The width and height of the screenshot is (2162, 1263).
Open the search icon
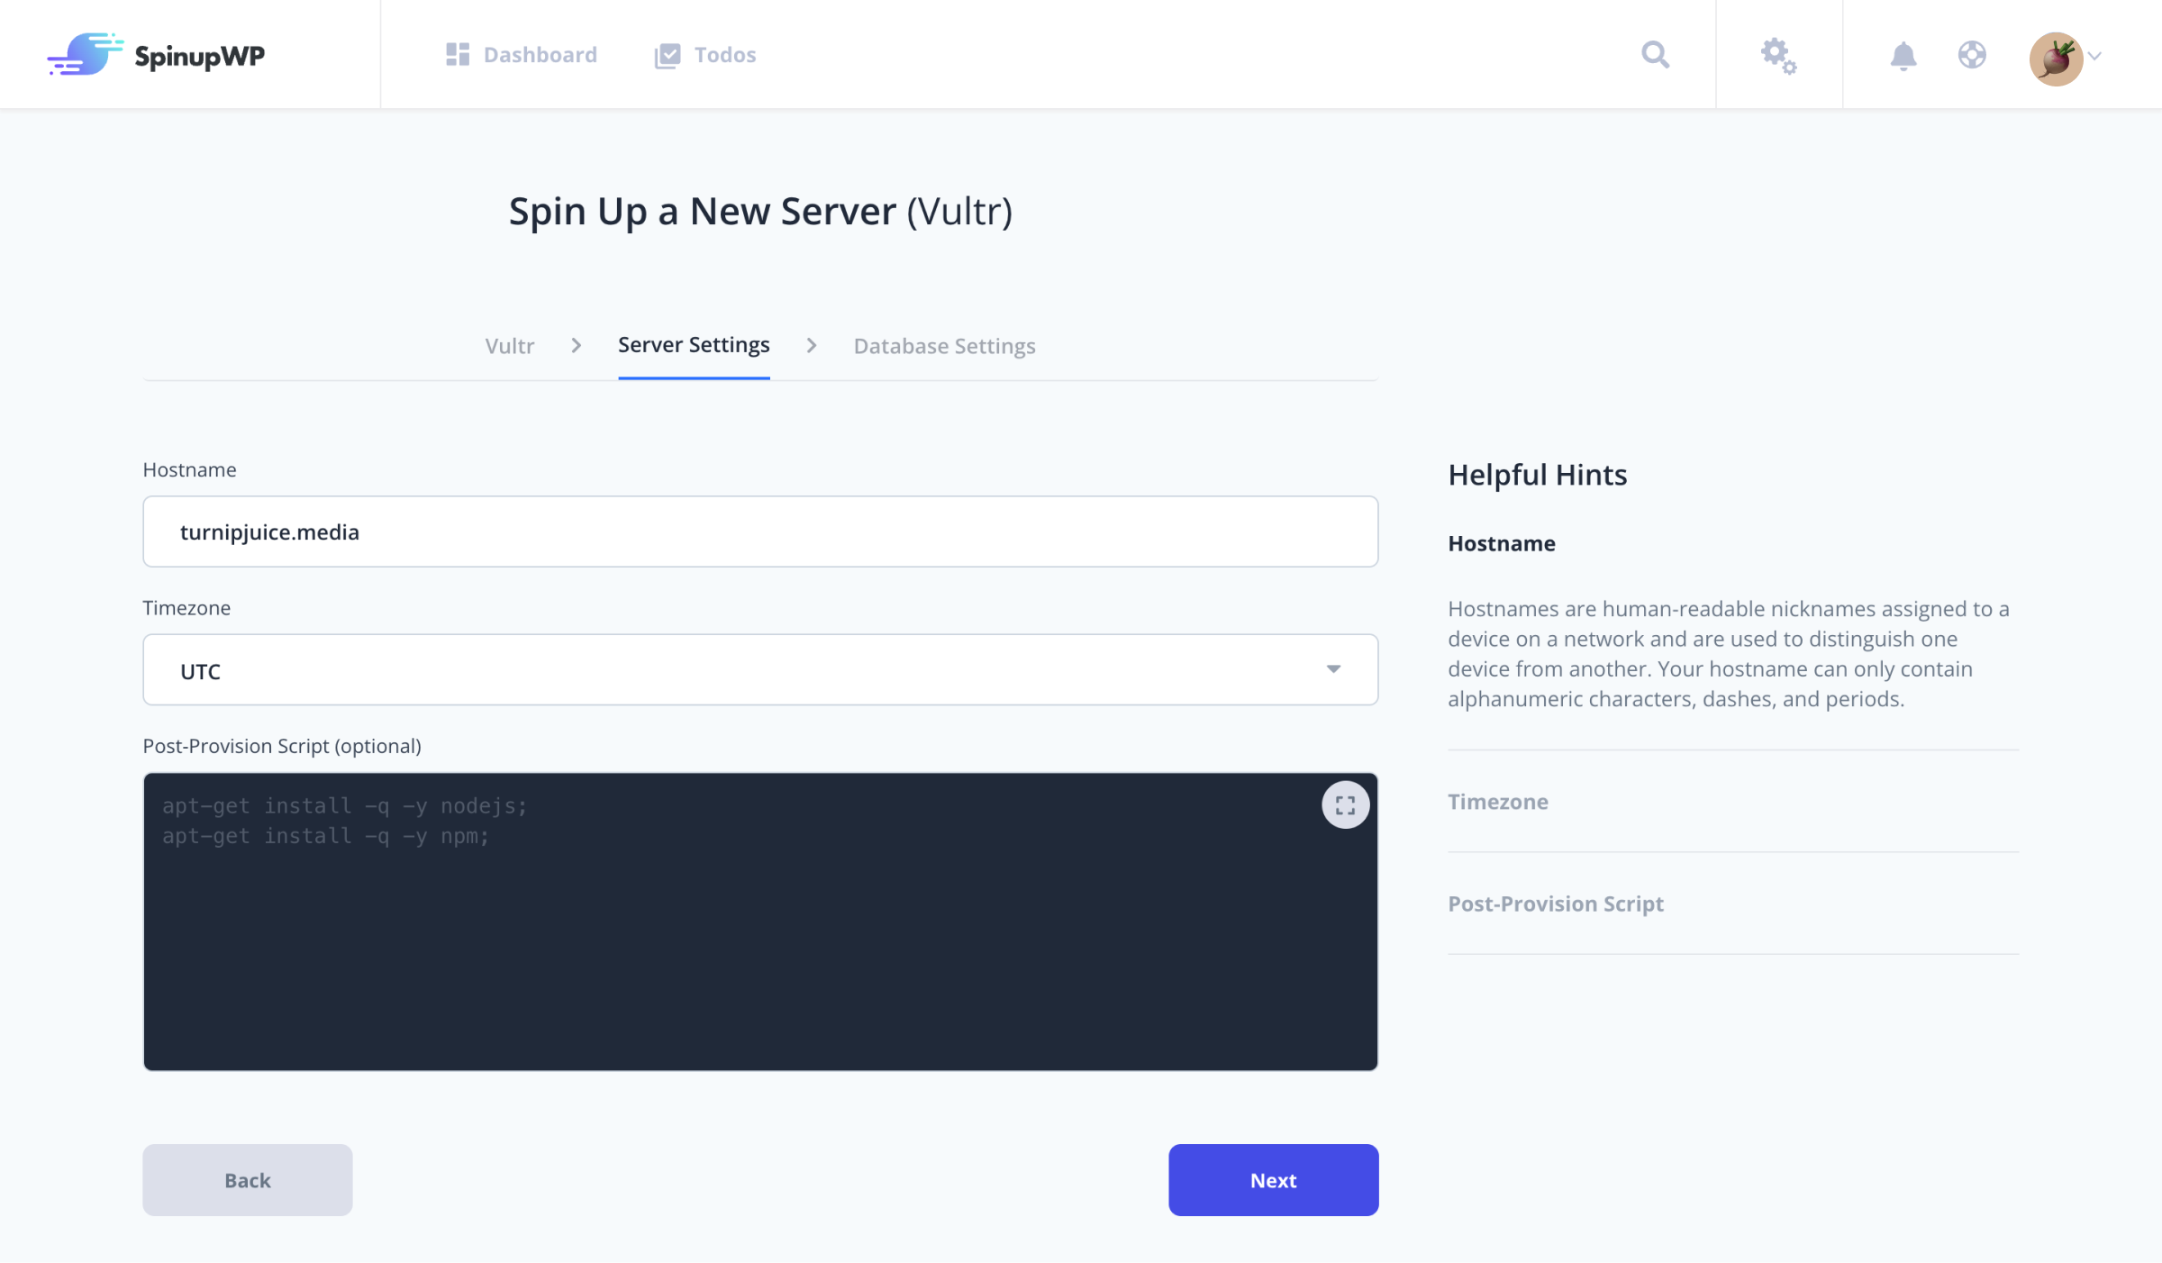(1654, 54)
